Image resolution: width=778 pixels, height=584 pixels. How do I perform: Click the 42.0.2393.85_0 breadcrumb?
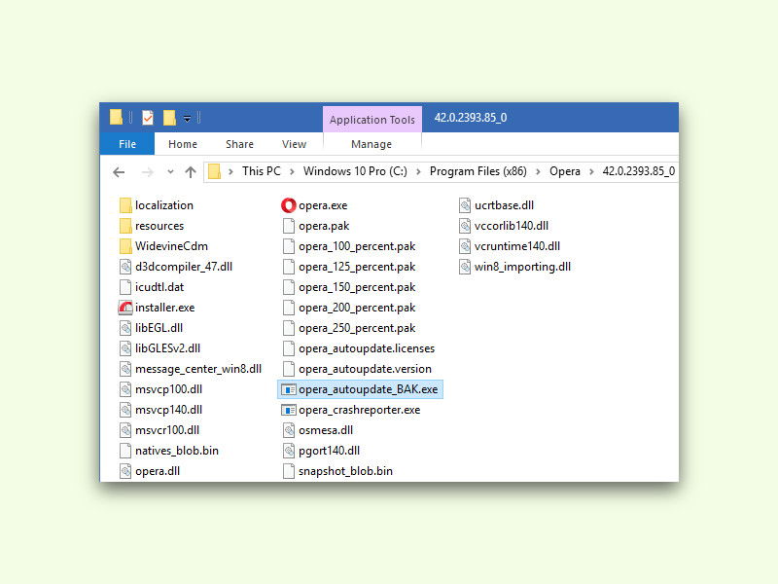pos(639,171)
